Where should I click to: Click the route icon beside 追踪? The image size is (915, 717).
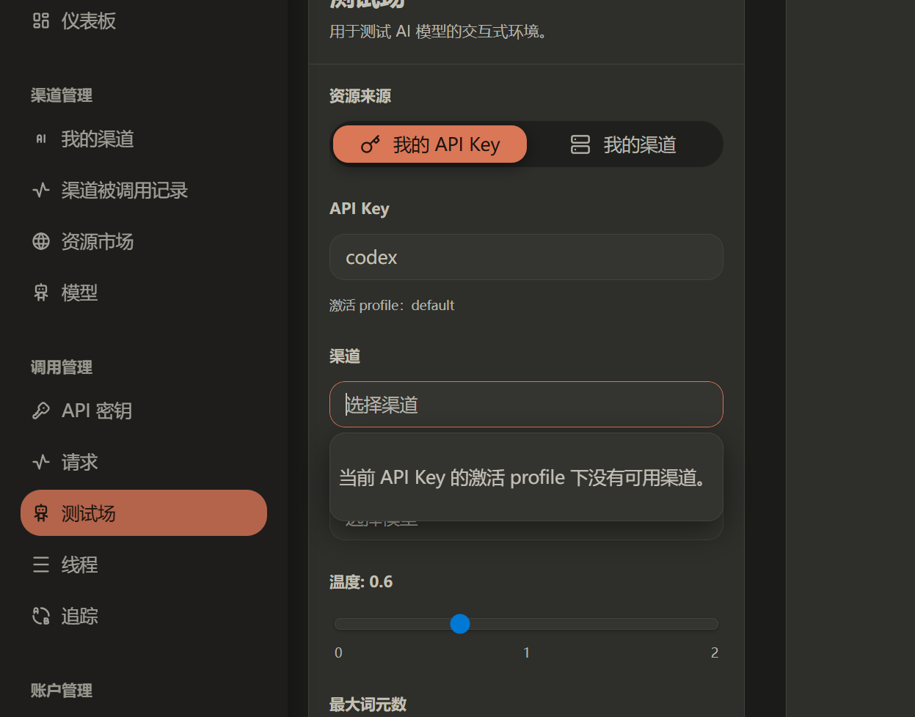(x=41, y=616)
